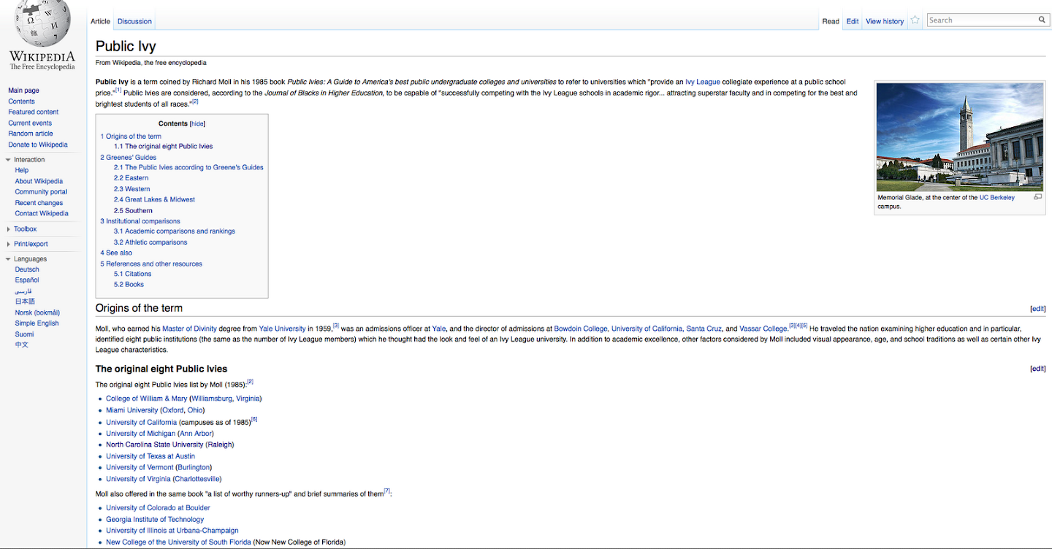Open UC Berkeley link in image caption

coord(997,198)
